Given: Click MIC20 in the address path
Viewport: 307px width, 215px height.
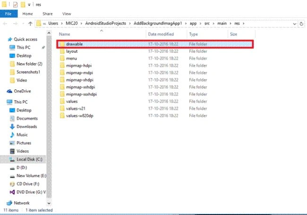Looking at the screenshot, I should [72, 24].
